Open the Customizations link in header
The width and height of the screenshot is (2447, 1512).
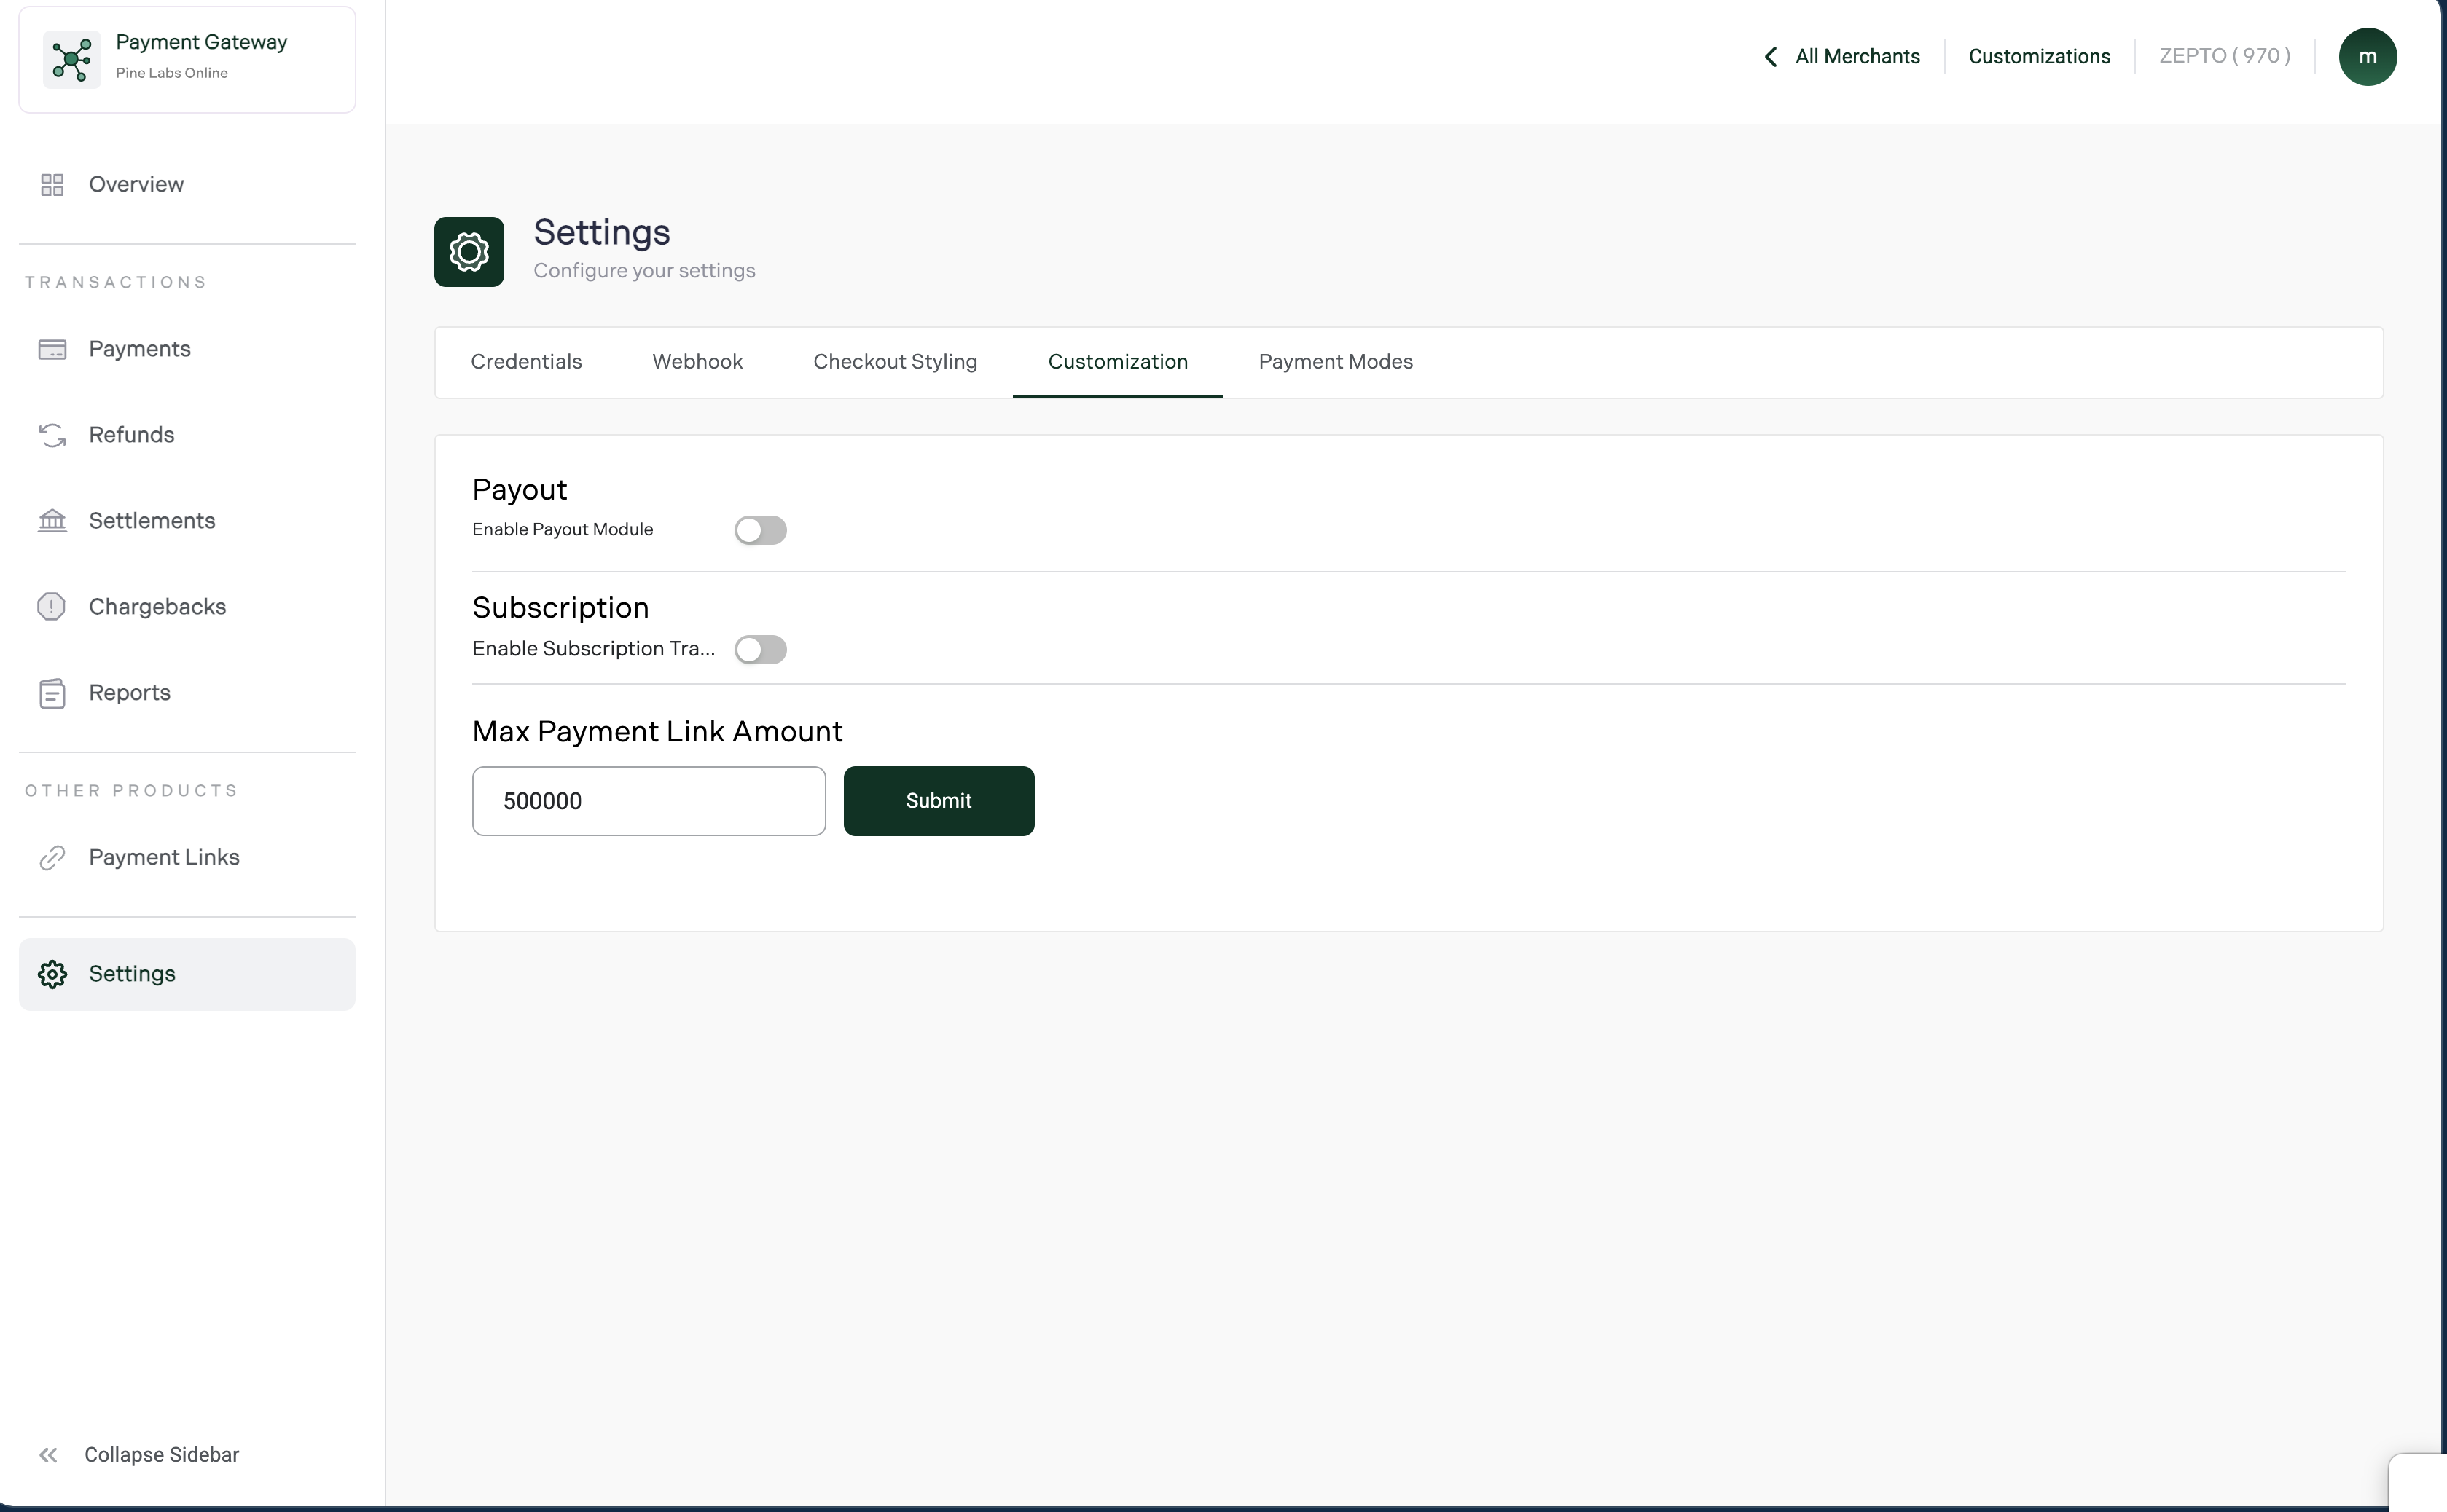(x=2039, y=57)
